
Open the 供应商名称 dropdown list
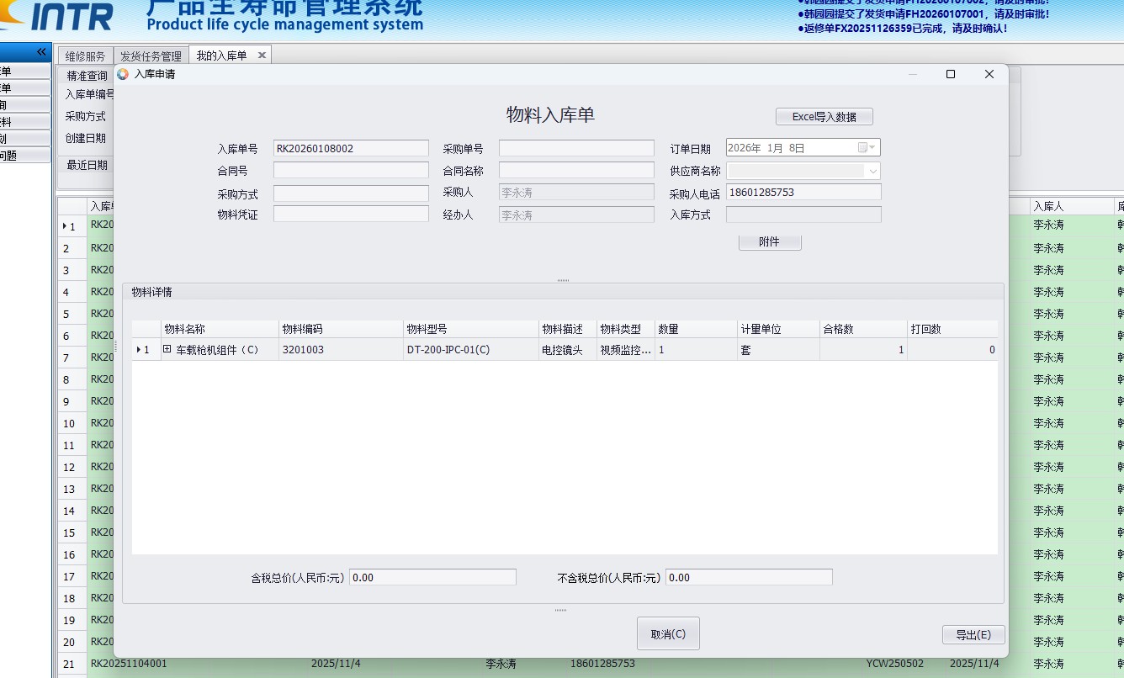pos(872,171)
